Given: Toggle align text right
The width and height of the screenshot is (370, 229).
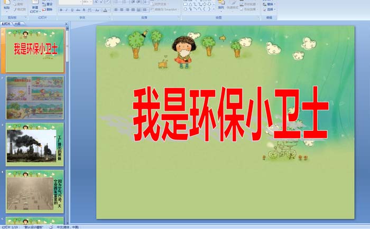Looking at the screenshot, I should pyautogui.click(x=127, y=9).
